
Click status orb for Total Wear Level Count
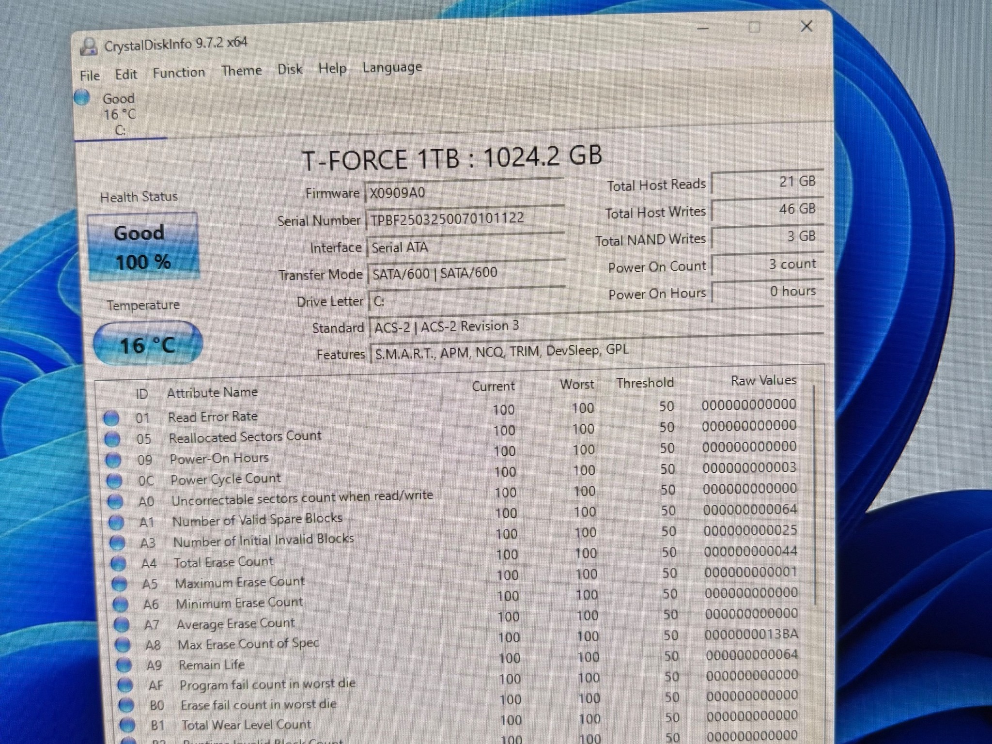(x=127, y=725)
